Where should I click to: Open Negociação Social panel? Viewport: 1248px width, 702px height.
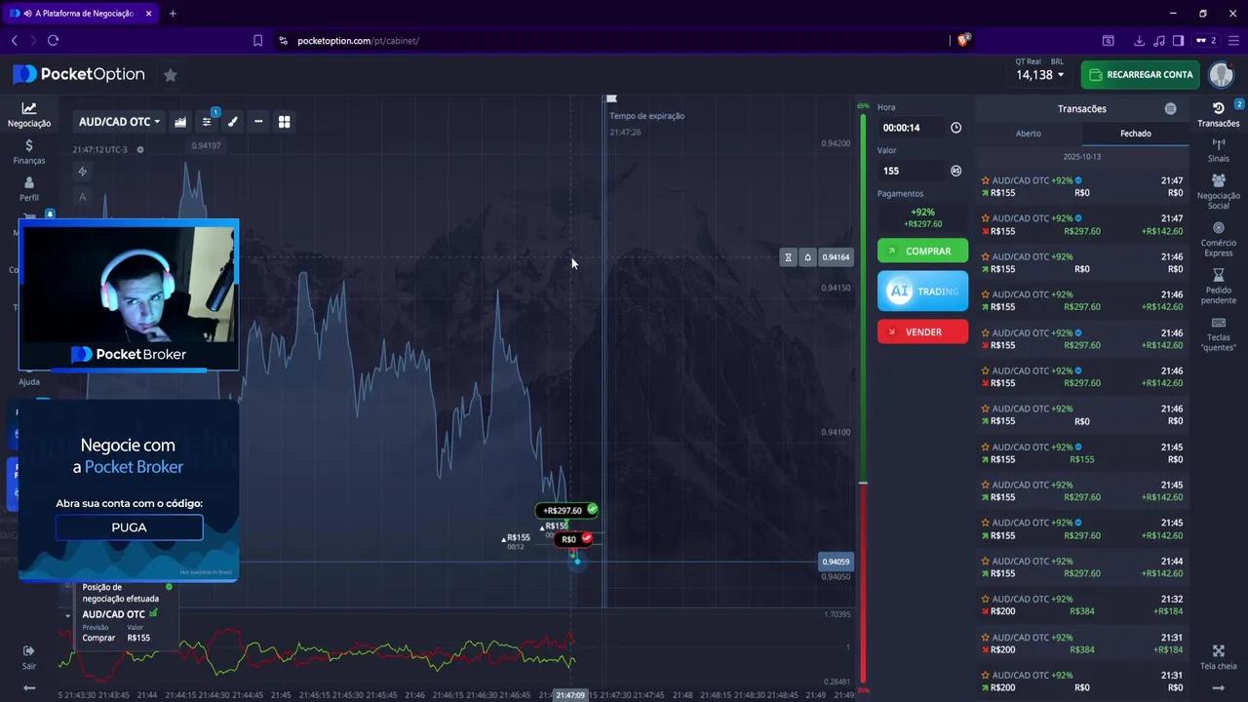[1219, 192]
